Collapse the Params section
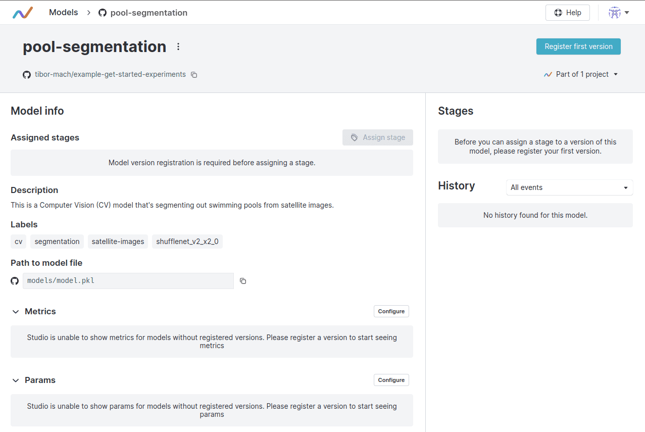The height and width of the screenshot is (432, 645). point(16,380)
